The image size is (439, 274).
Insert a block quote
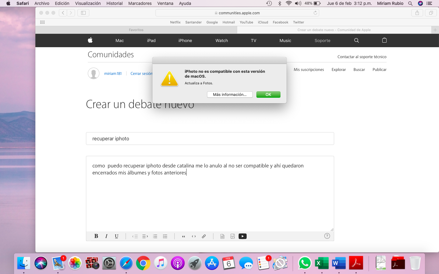point(184,236)
